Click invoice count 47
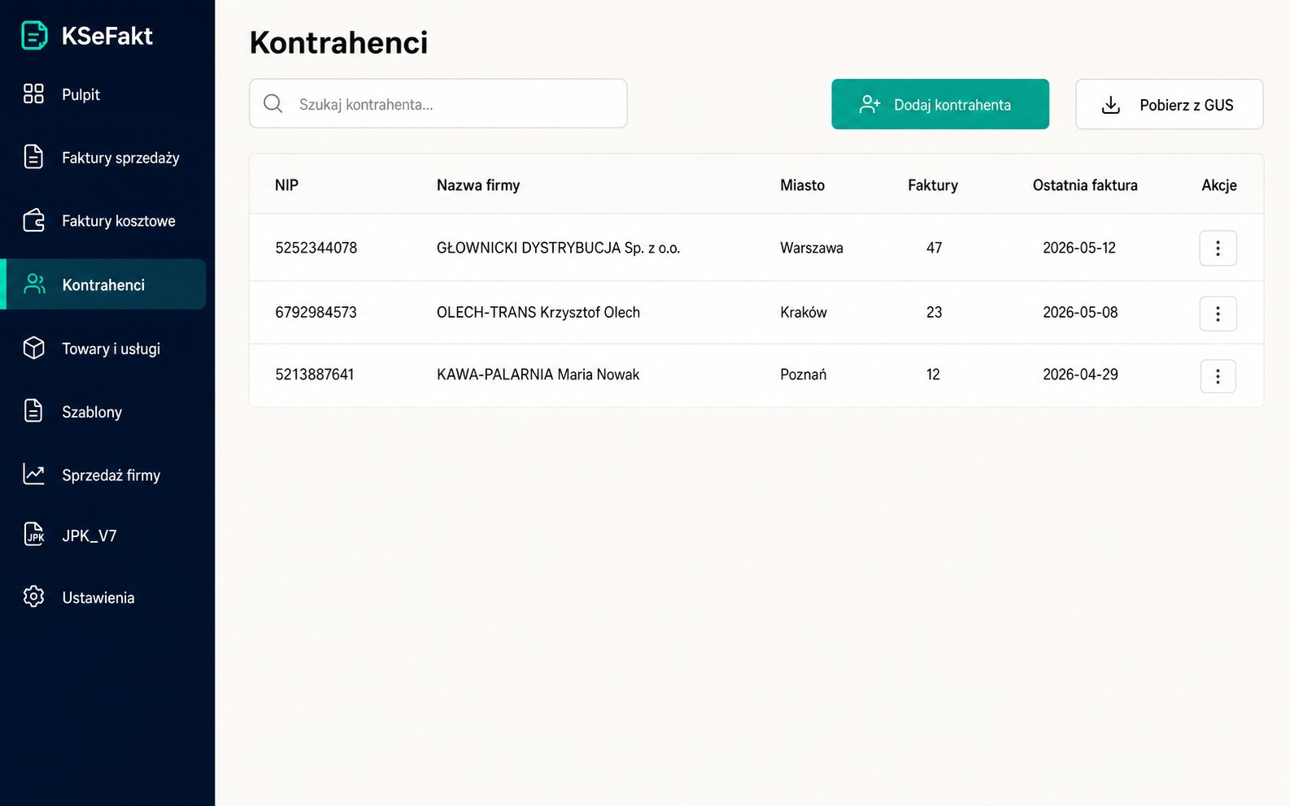 coord(934,248)
